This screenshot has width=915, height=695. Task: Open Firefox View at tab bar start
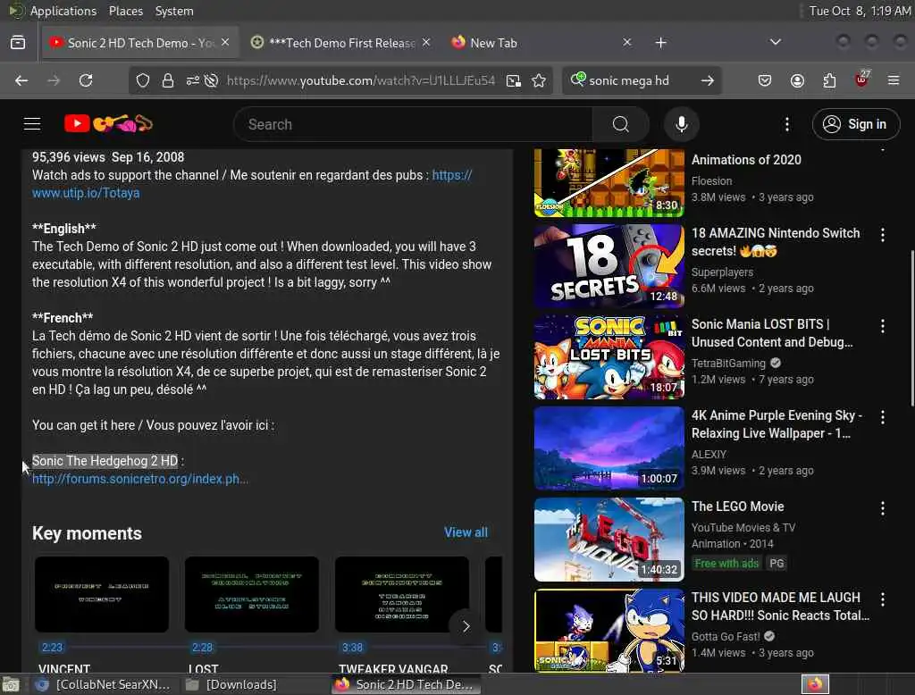pos(18,43)
